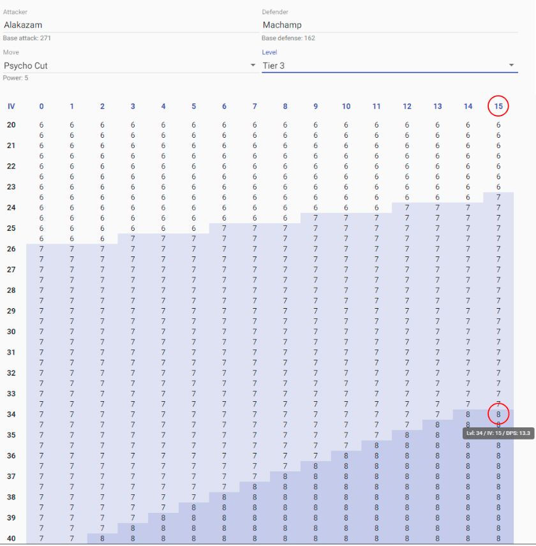Click the Base defense: 162 text
Screen dimensions: 536x546
(x=288, y=38)
